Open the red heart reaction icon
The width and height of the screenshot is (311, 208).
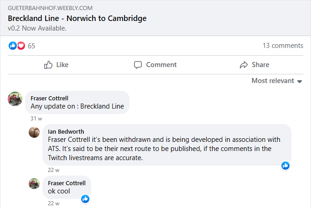(x=21, y=46)
